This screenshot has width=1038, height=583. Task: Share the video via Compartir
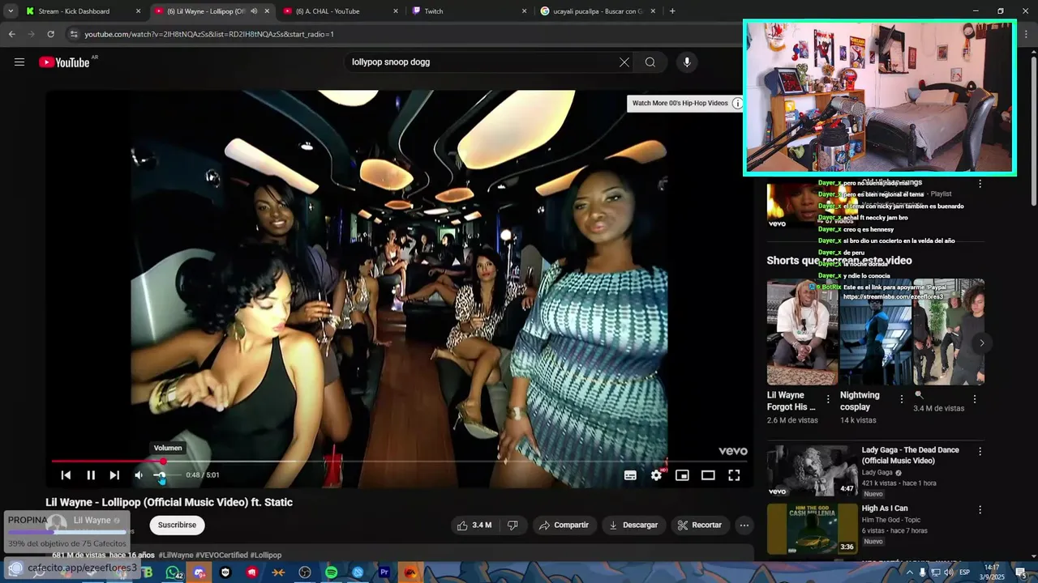(x=564, y=526)
